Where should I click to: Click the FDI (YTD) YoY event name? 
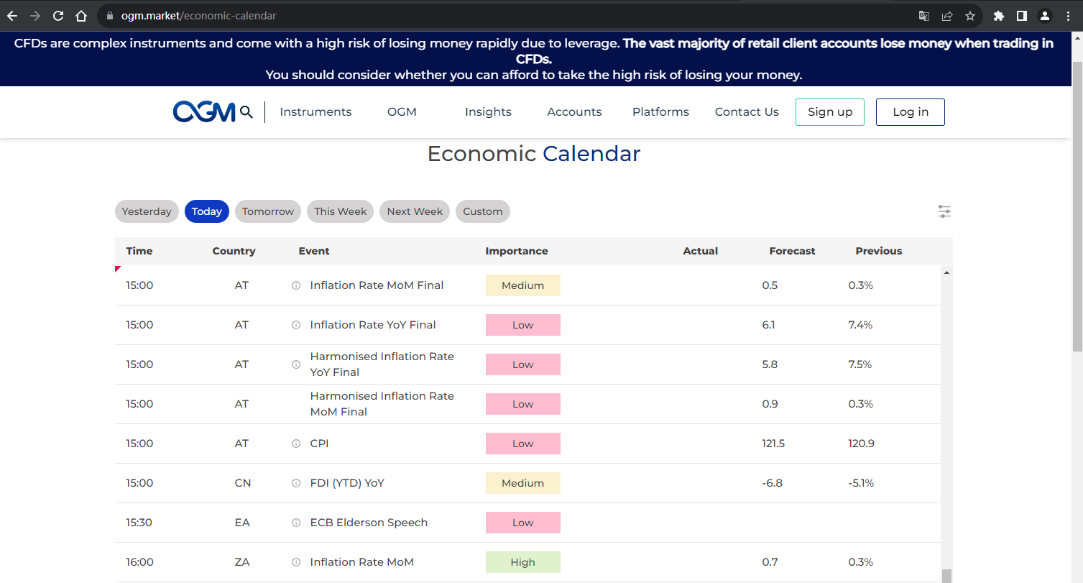pyautogui.click(x=347, y=483)
